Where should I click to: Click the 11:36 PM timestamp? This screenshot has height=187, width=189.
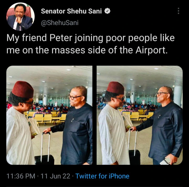tap(20, 176)
